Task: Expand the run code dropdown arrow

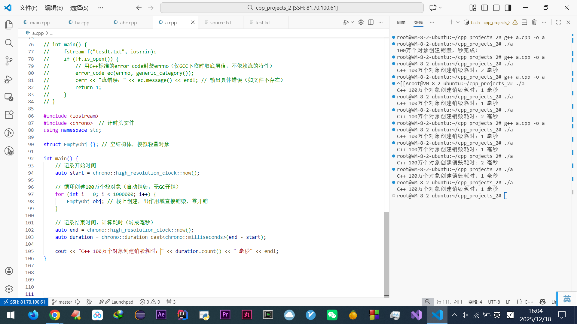Action: pos(353,22)
